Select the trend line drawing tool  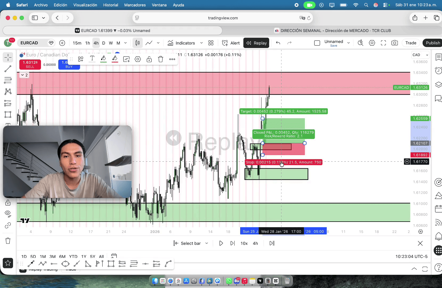tap(8, 69)
